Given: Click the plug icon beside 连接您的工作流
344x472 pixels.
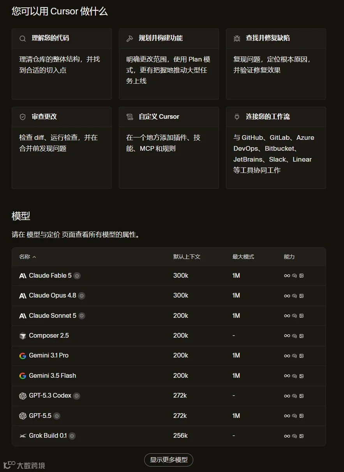Looking at the screenshot, I should coord(237,117).
